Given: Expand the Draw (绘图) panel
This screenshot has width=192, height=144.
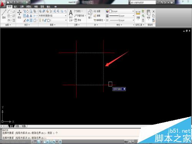Looking at the screenshot, I should (8, 25).
